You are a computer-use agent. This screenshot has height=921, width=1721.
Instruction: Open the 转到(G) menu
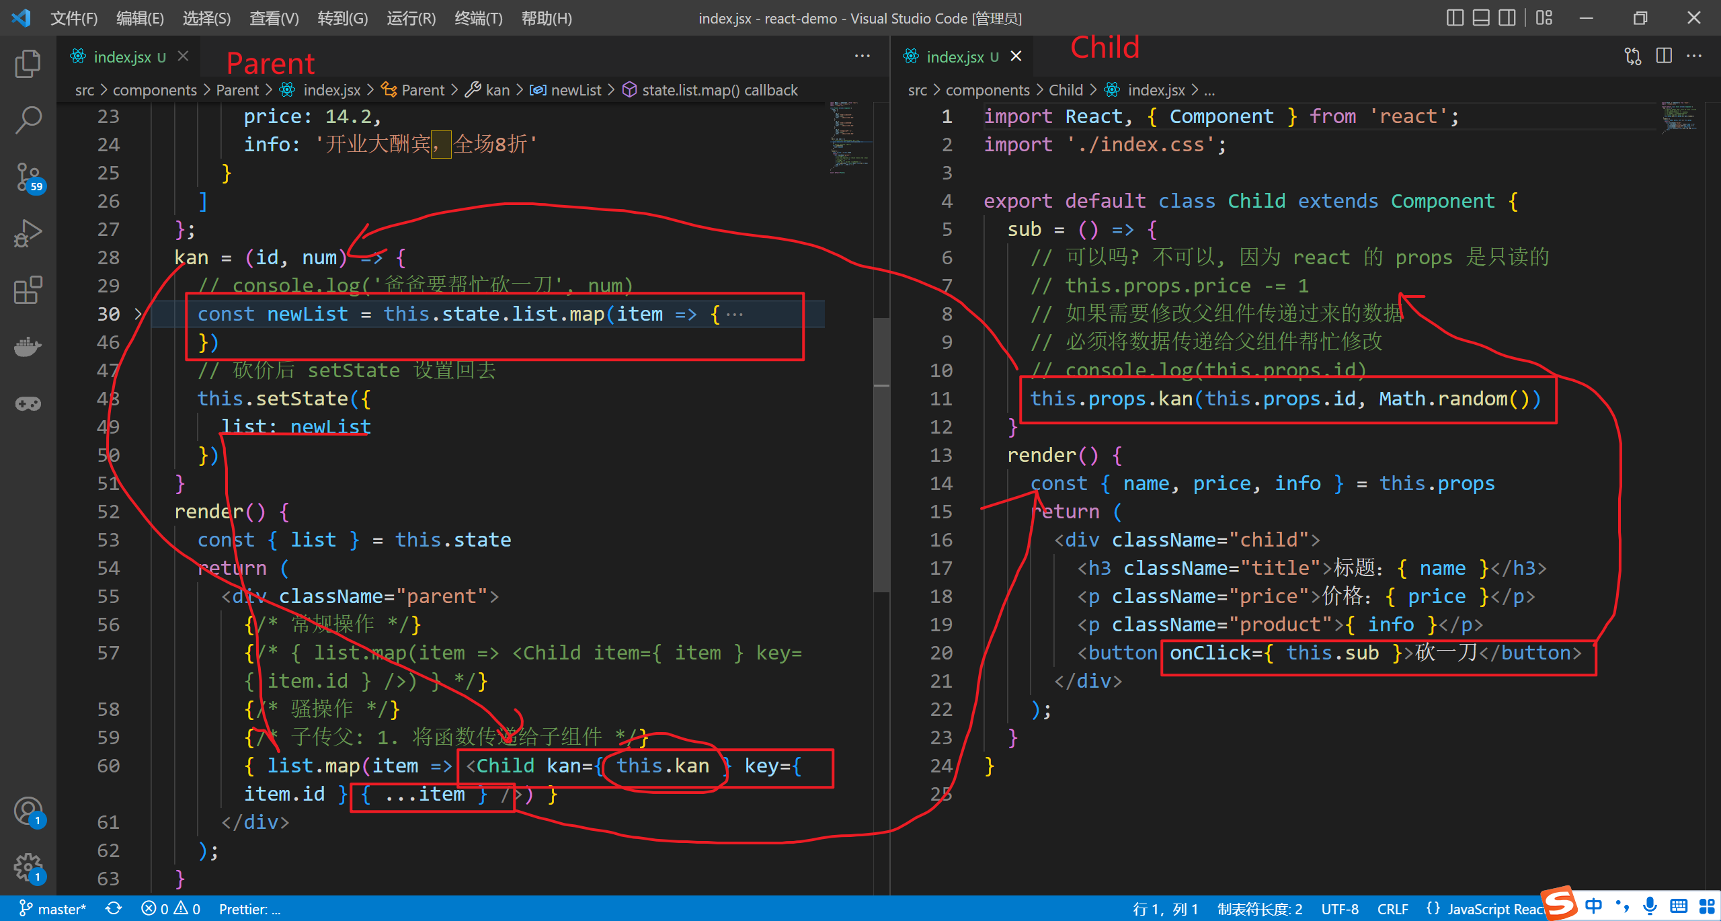(342, 18)
